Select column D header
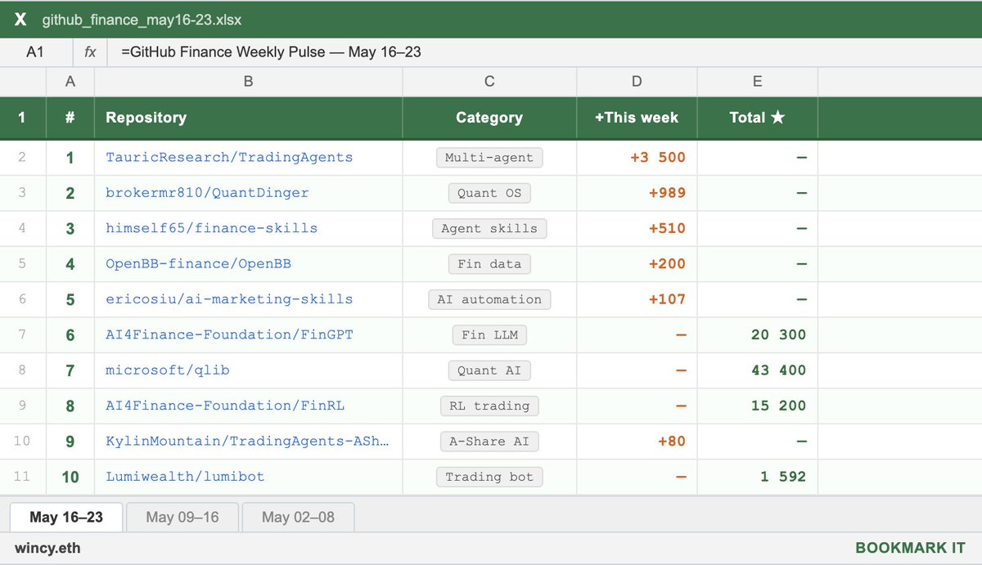982x565 pixels. (x=637, y=81)
